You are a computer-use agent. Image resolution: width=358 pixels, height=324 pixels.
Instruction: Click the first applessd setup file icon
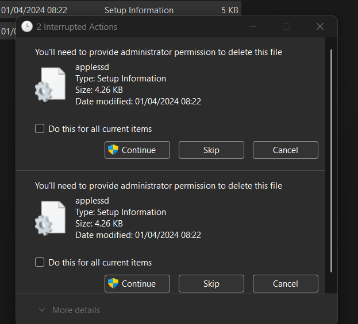click(50, 84)
